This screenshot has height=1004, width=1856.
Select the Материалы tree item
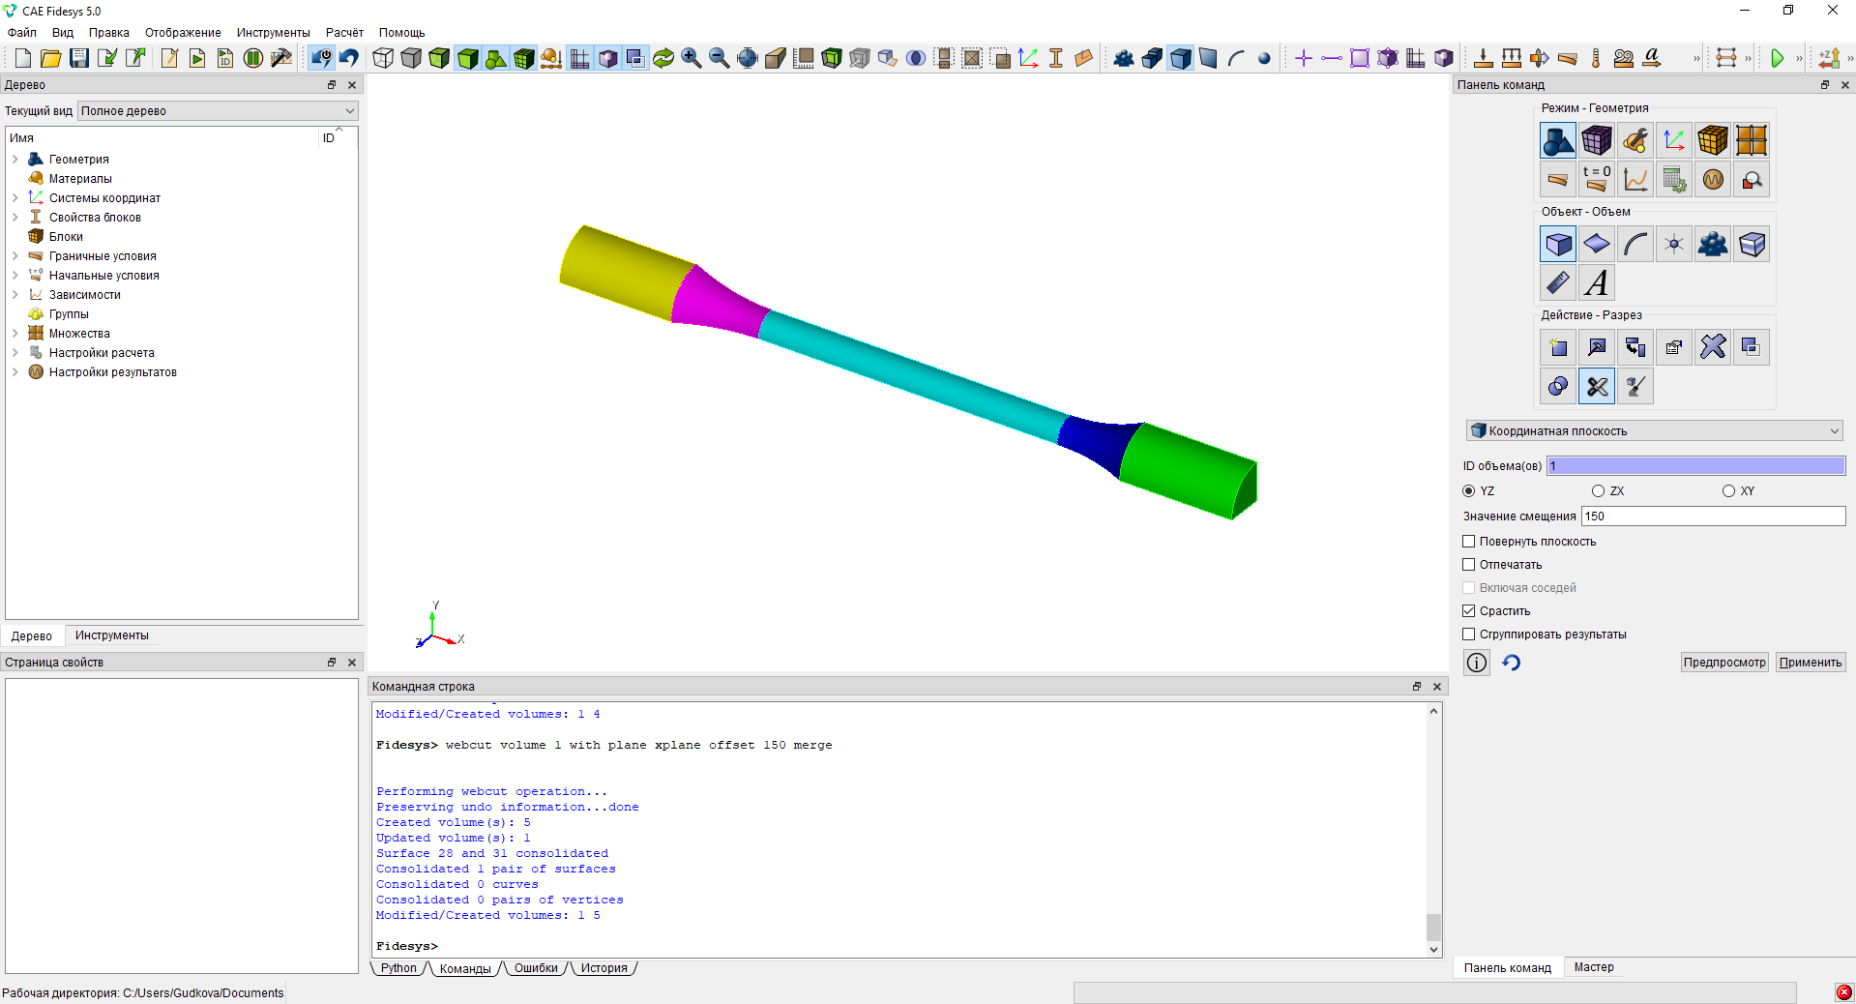click(x=80, y=179)
